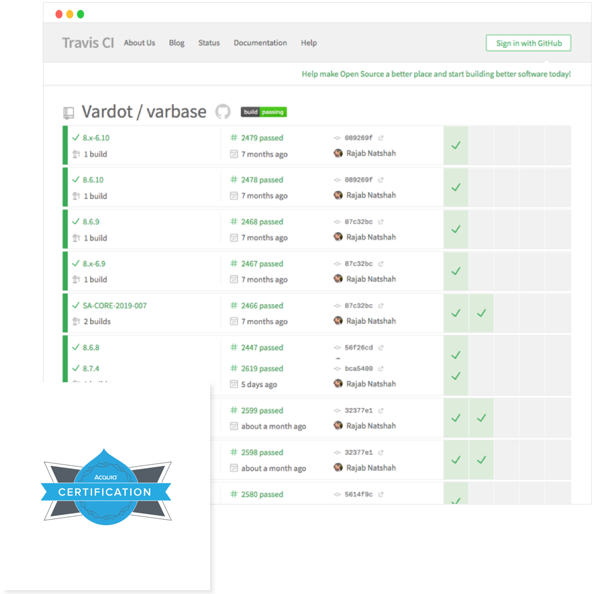Open external link icon beside commit 089269f in 8.6.10 row
Image resolution: width=594 pixels, height=594 pixels.
[381, 180]
